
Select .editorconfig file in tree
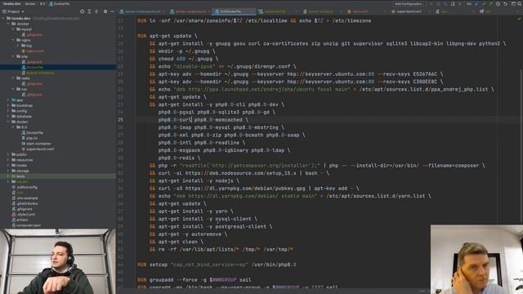pyautogui.click(x=25, y=187)
